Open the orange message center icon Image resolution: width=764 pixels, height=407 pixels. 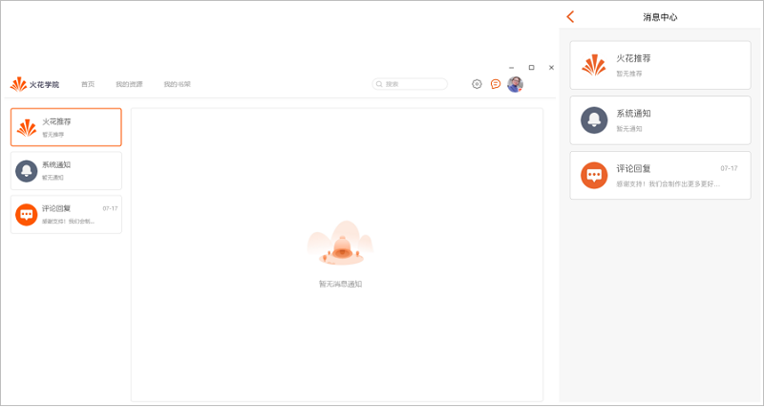coord(496,84)
